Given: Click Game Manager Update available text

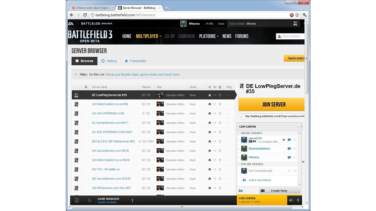Looking at the screenshot, I should [x=107, y=202].
